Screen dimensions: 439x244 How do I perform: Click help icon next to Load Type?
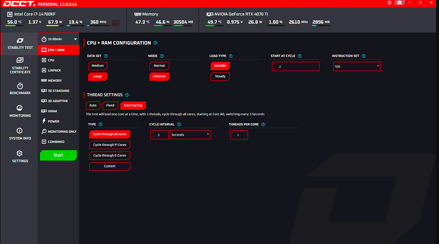[231, 56]
